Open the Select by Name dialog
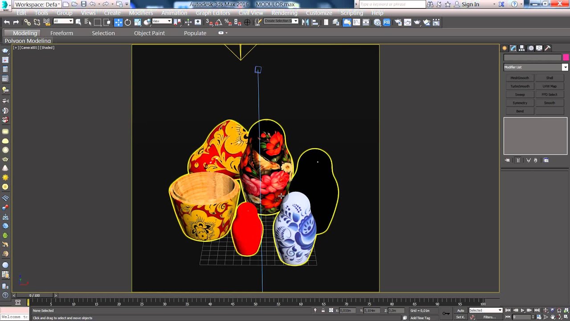This screenshot has width=570, height=321. 88,22
